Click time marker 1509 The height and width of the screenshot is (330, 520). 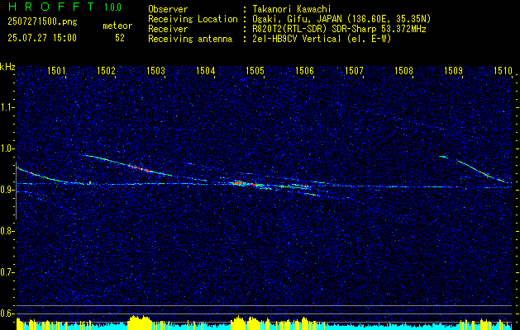point(453,70)
